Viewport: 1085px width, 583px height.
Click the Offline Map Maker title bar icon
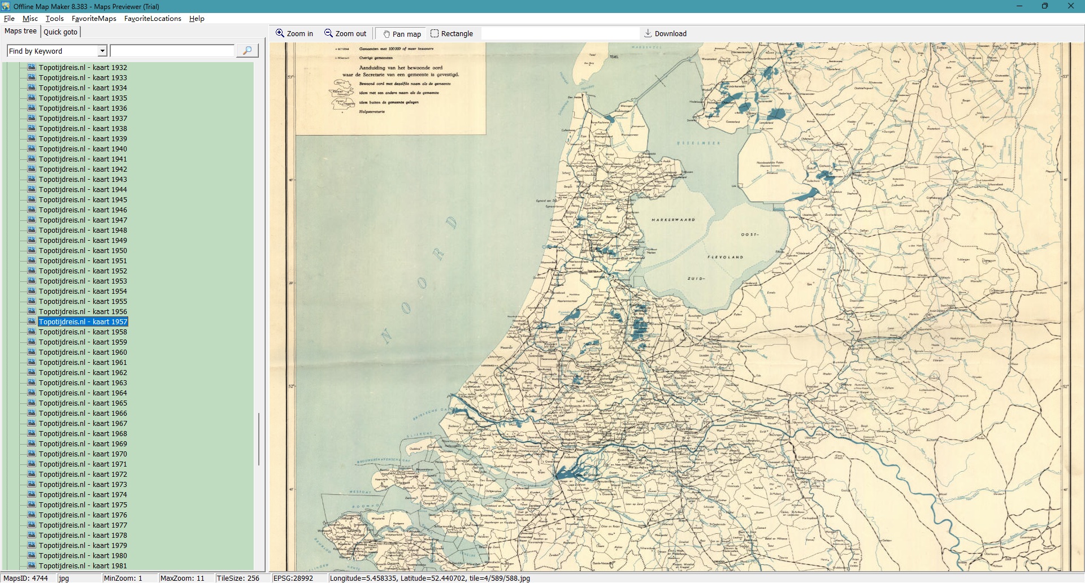(6, 6)
